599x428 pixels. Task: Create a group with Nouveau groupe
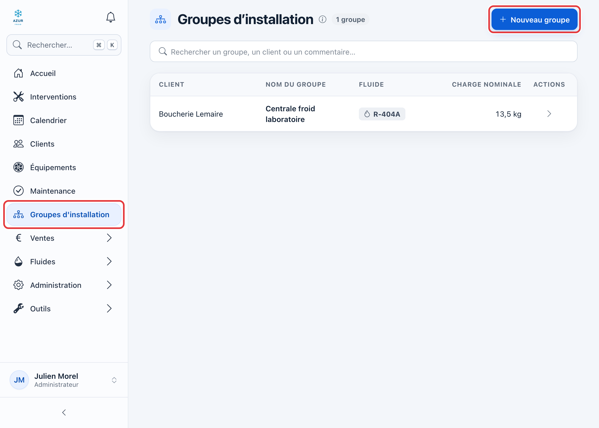tap(534, 20)
